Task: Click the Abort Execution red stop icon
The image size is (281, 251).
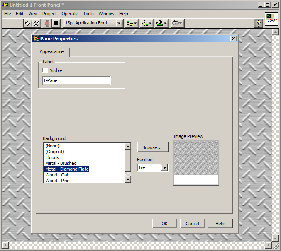Action: pyautogui.click(x=47, y=24)
